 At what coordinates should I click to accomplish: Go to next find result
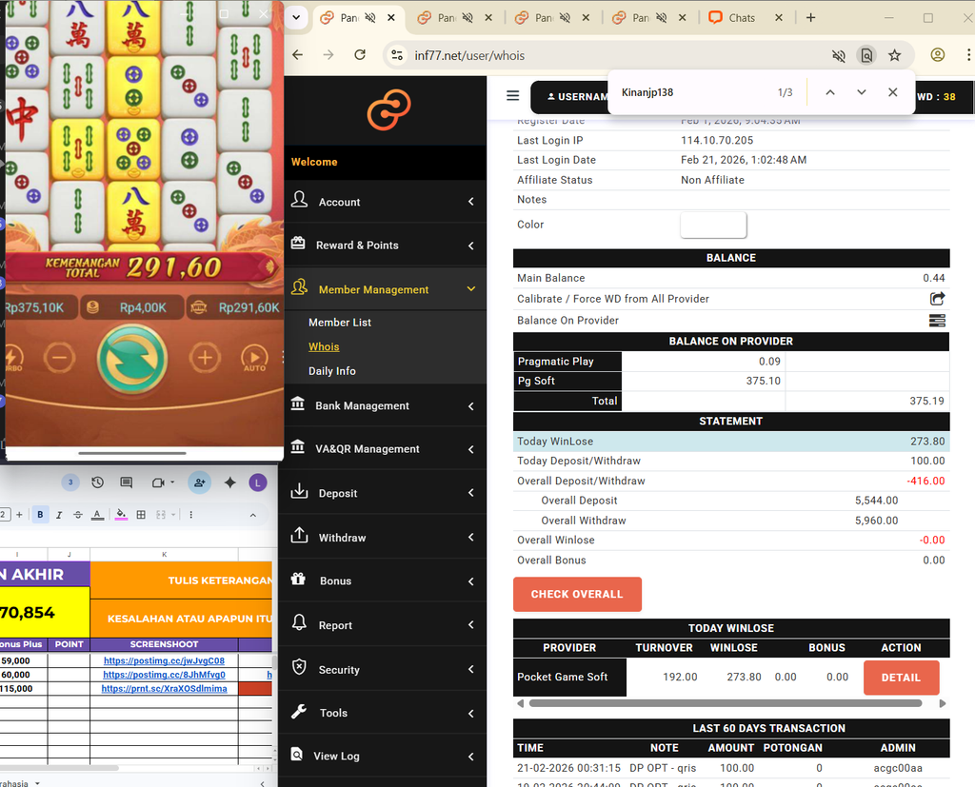[861, 92]
